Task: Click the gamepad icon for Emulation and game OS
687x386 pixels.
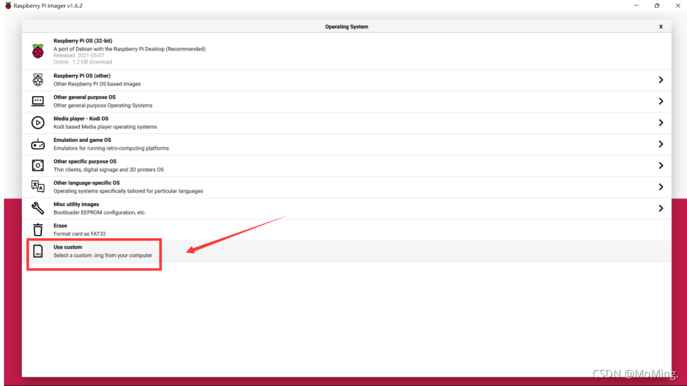Action: click(x=38, y=144)
